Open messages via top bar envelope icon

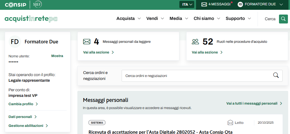[204, 4]
